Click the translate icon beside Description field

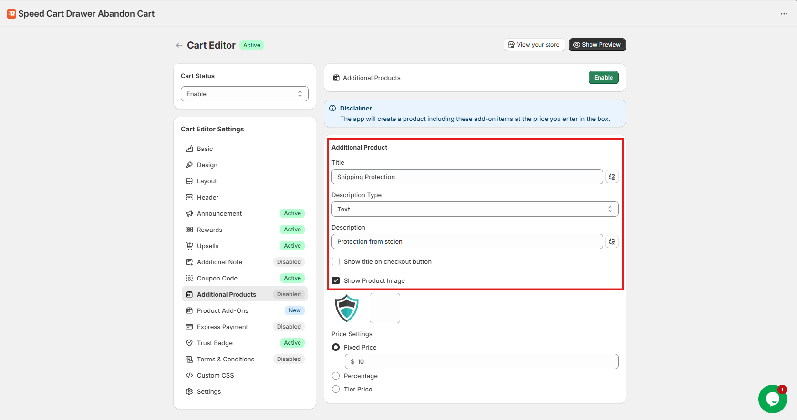tap(611, 241)
